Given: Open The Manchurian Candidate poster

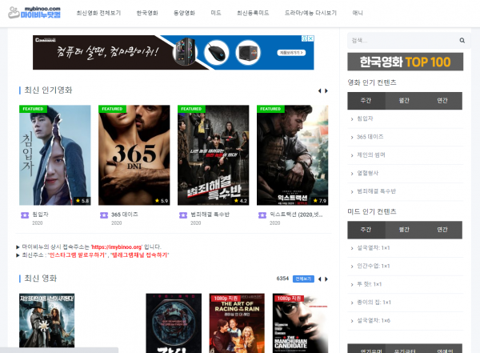Looking at the screenshot, I should 300,323.
